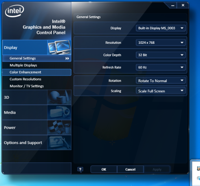200x186 pixels.
Task: Open the Rotation dropdown
Action: click(x=161, y=80)
